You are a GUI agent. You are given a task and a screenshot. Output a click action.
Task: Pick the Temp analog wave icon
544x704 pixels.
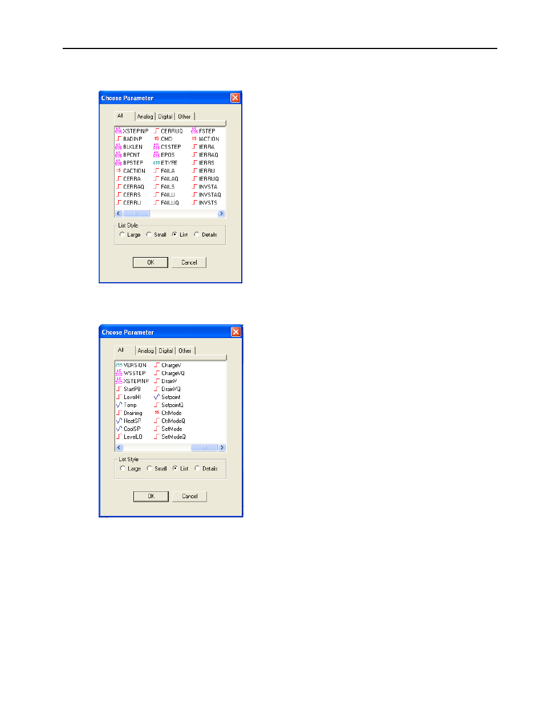tap(119, 405)
